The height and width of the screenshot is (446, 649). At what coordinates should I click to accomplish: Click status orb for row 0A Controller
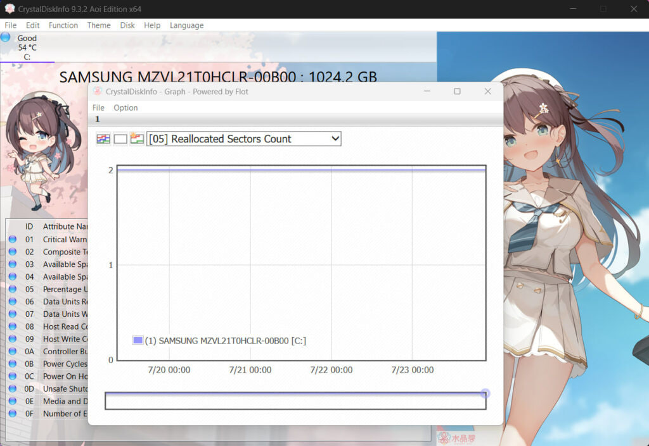pos(13,351)
